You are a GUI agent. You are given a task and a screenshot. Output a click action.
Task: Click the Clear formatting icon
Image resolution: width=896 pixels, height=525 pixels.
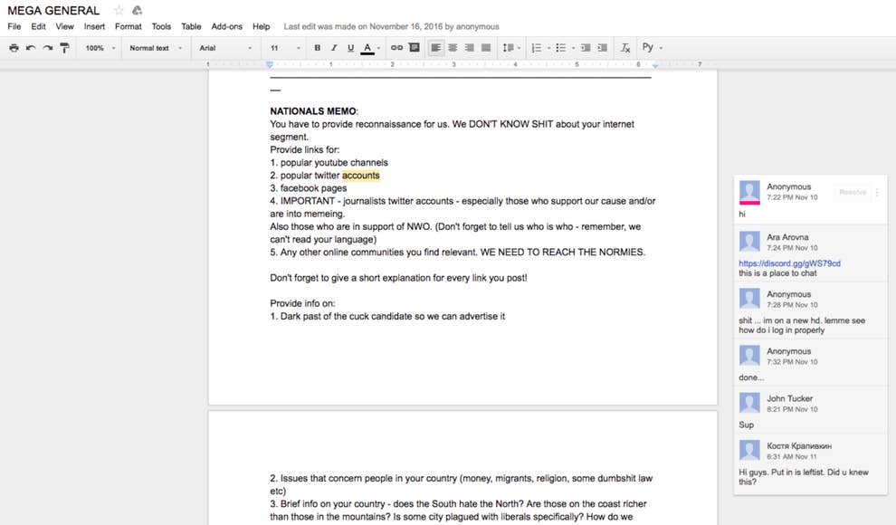(x=624, y=48)
